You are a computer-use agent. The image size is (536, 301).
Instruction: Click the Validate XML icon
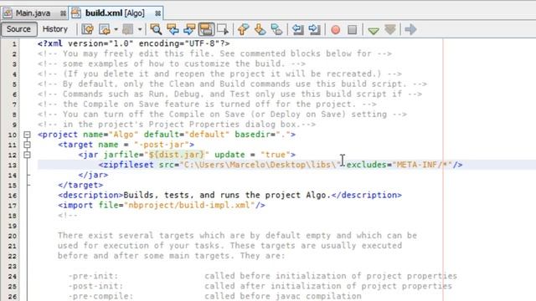(390, 29)
